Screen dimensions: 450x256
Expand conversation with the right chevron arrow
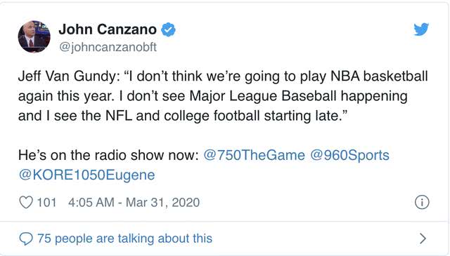click(423, 238)
